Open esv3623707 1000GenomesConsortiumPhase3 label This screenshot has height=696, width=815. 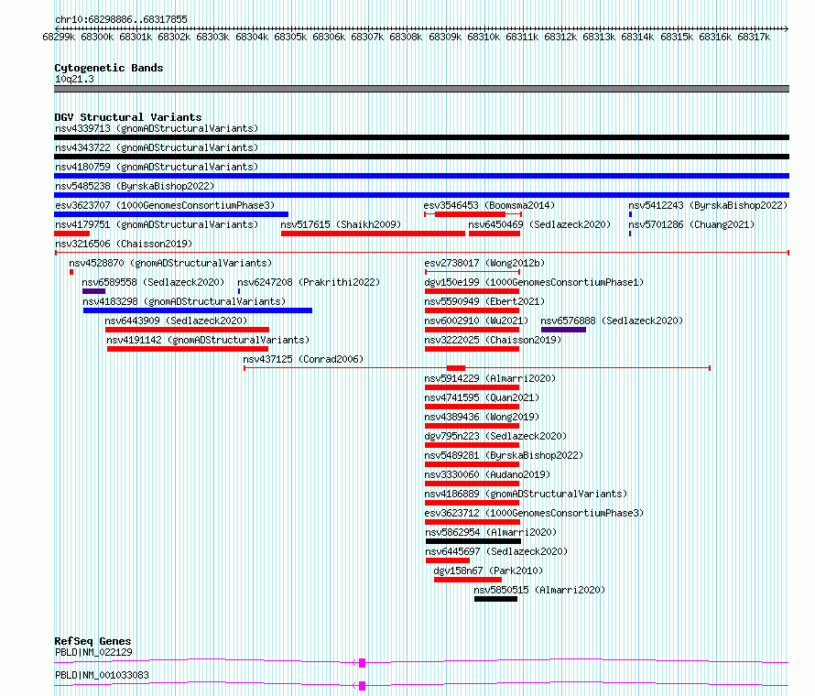(x=165, y=205)
